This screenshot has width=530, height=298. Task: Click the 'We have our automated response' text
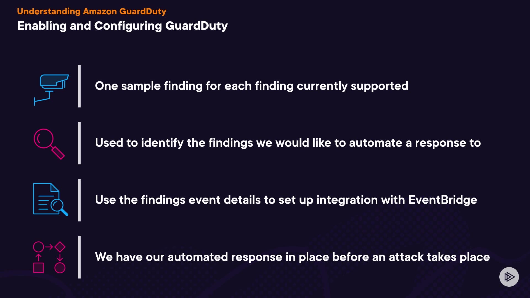(292, 257)
